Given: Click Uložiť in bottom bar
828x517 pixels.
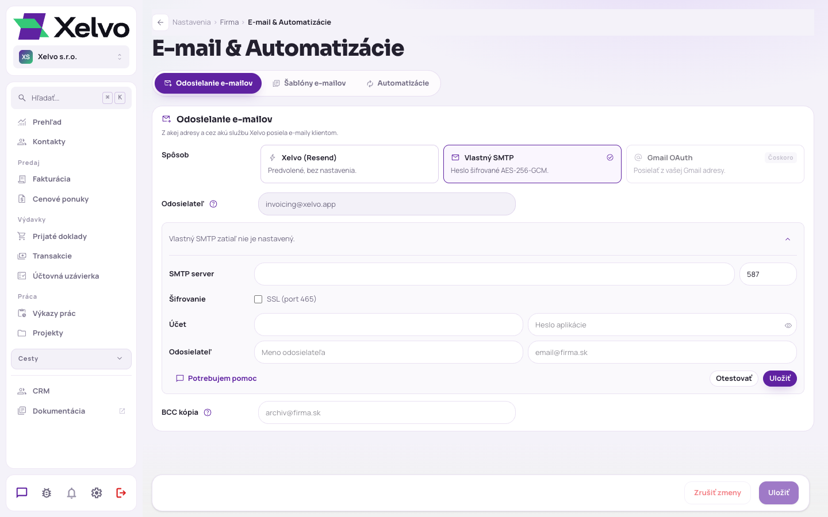Looking at the screenshot, I should 779,493.
